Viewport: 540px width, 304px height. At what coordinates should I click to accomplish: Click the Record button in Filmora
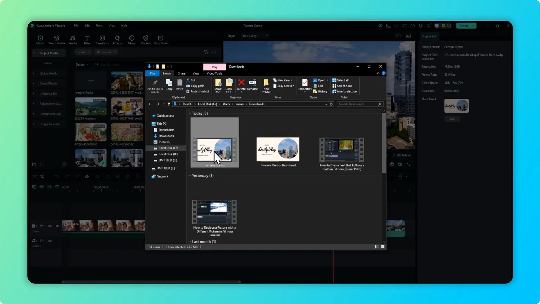click(x=106, y=52)
